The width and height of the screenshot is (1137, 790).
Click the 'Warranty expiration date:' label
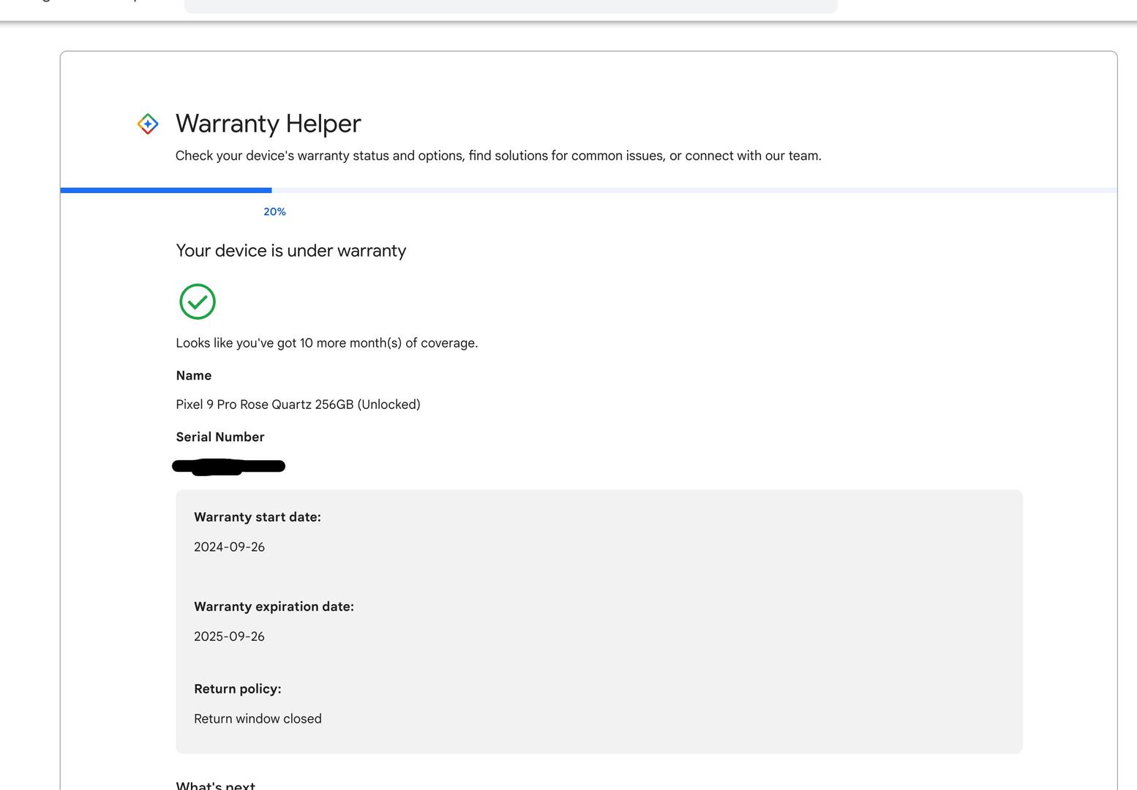[274, 606]
